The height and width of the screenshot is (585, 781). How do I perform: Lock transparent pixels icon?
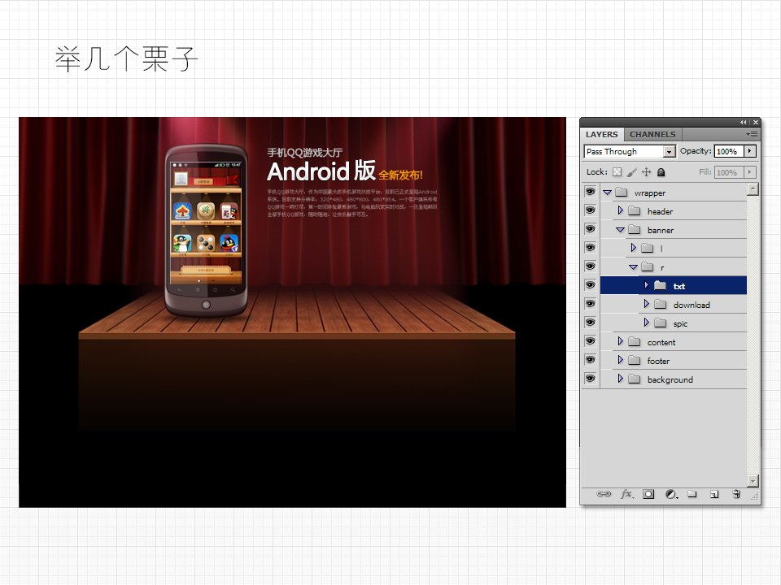click(x=617, y=172)
